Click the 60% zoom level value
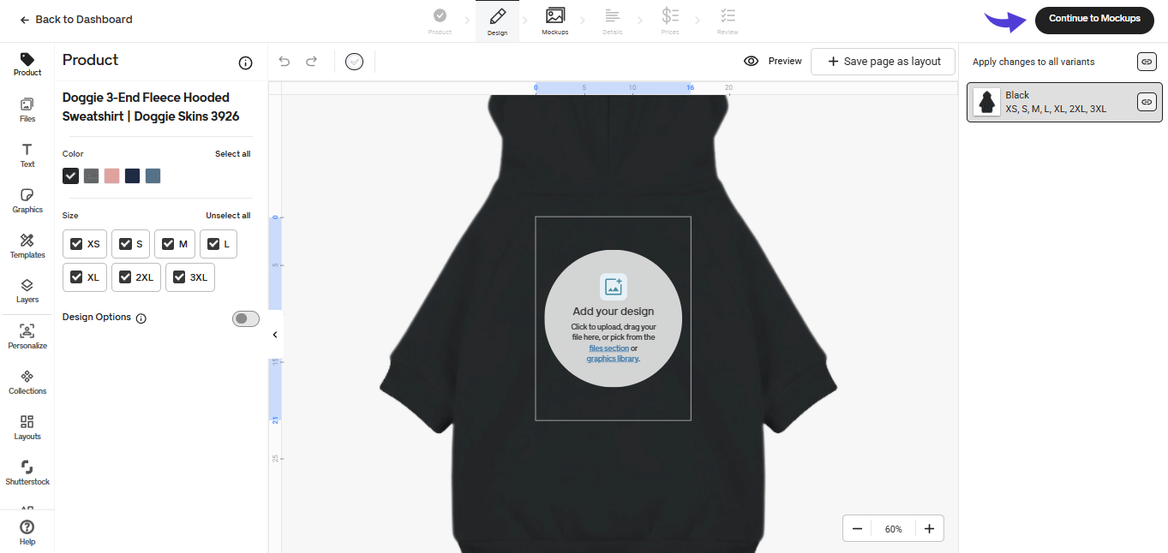 click(x=893, y=529)
